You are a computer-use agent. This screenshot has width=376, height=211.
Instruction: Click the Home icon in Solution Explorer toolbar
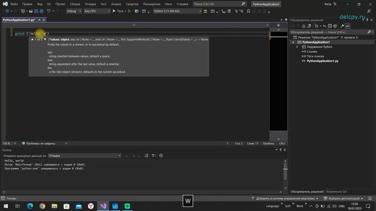pos(304,26)
